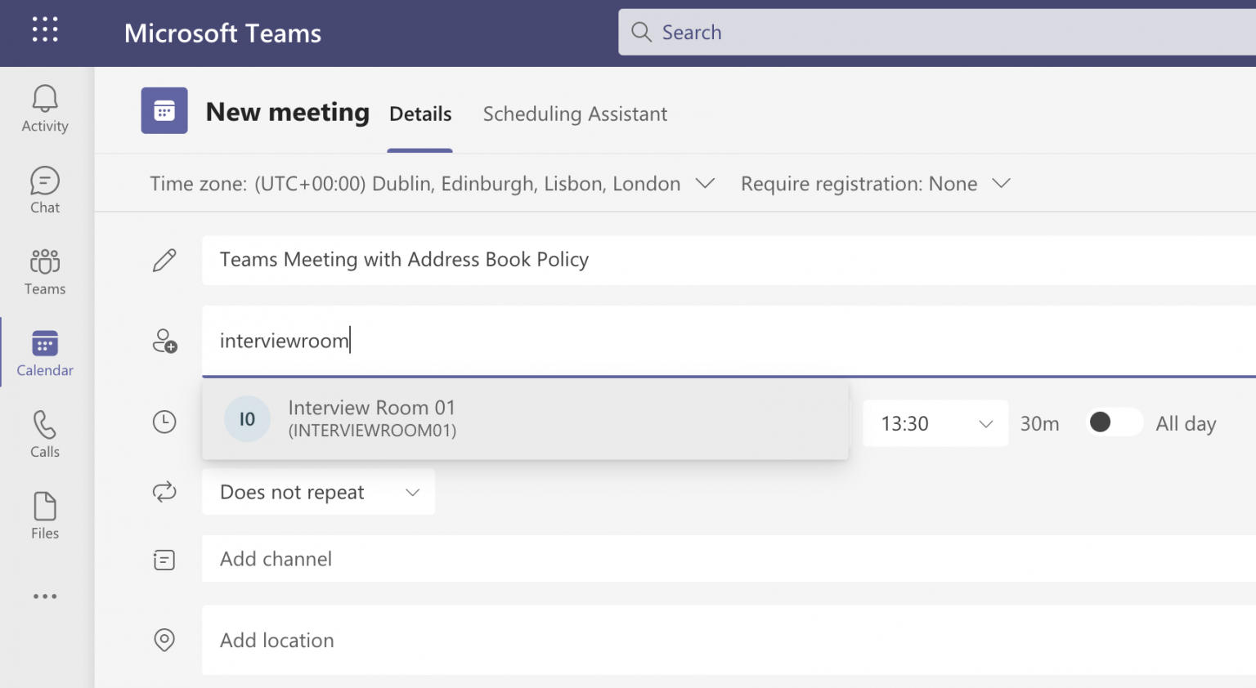Open the Does not repeat dropdown
The height and width of the screenshot is (688, 1256).
(x=318, y=492)
